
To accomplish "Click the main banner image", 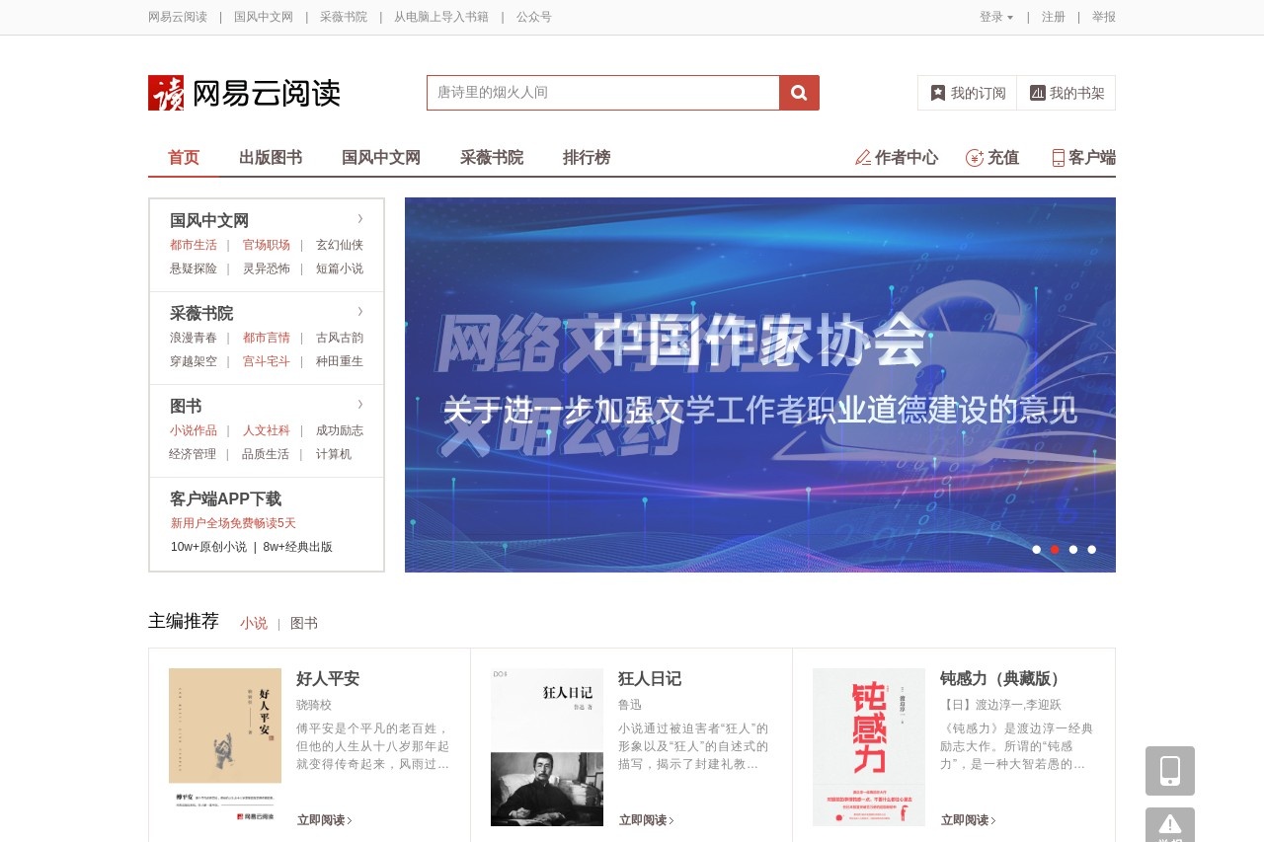I will (x=760, y=385).
